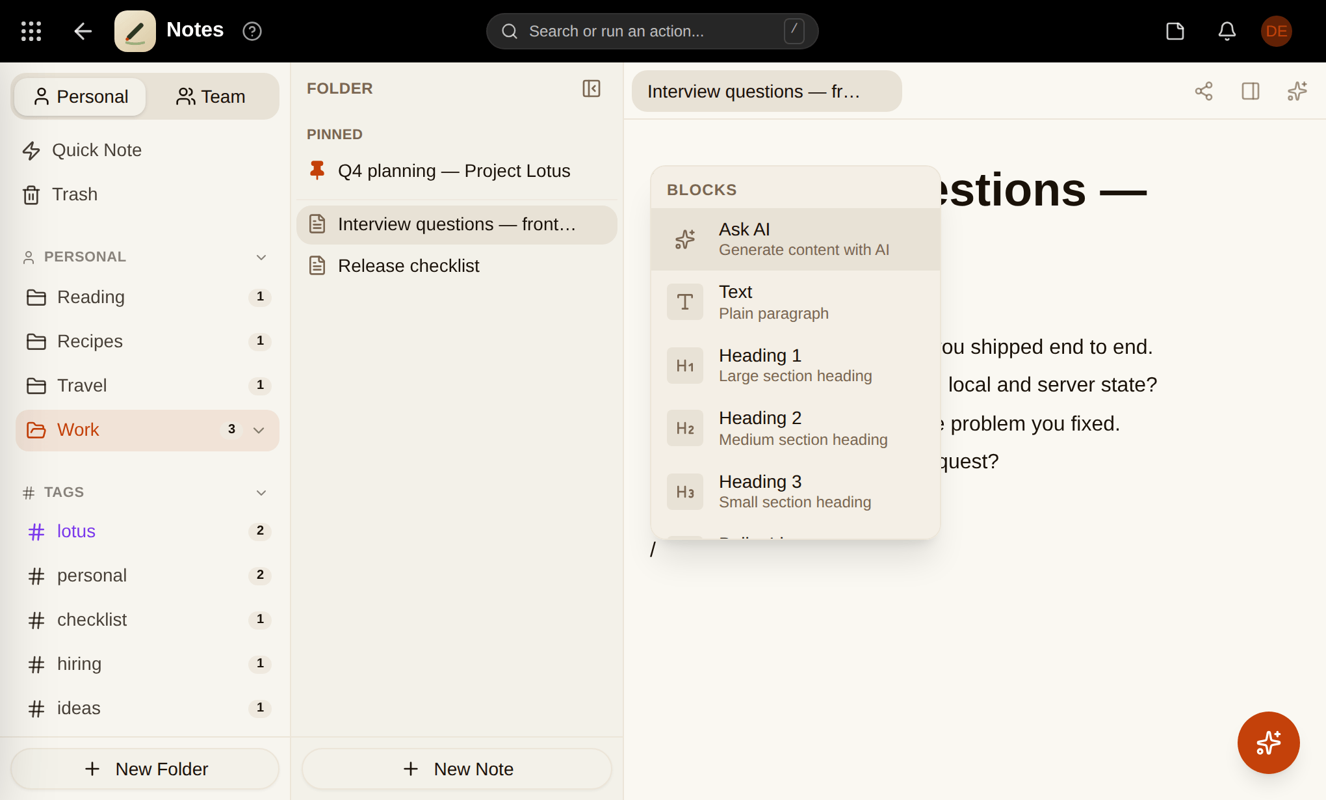Collapse the PERSONAL section chevron
The width and height of the screenshot is (1326, 800).
tap(261, 258)
